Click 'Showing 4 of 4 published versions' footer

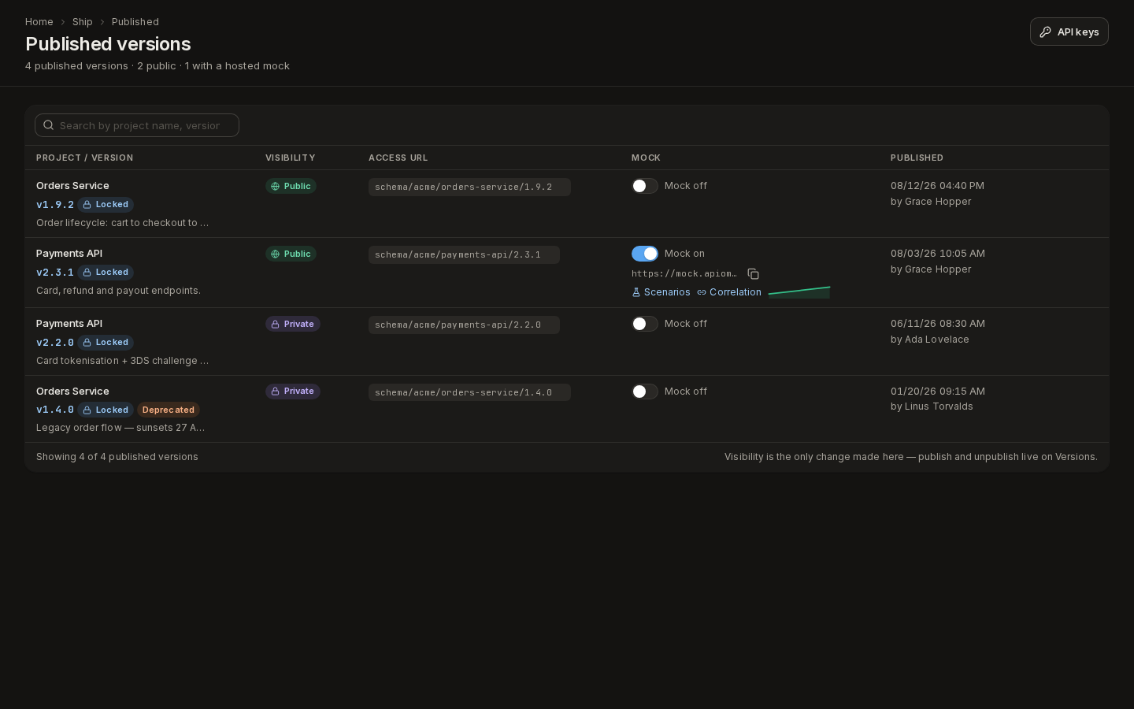click(117, 457)
